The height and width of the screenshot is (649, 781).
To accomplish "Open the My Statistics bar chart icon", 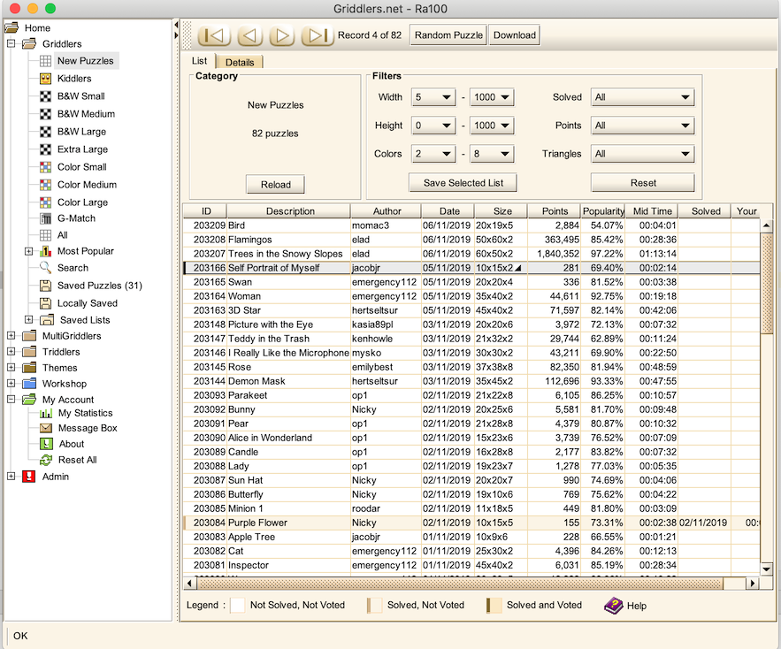I will click(46, 413).
